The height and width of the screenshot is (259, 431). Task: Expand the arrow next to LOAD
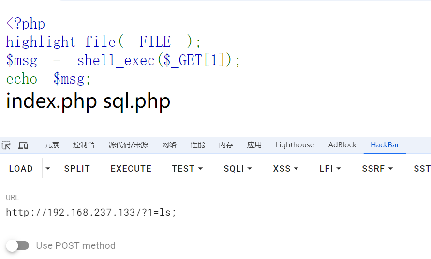tap(48, 169)
